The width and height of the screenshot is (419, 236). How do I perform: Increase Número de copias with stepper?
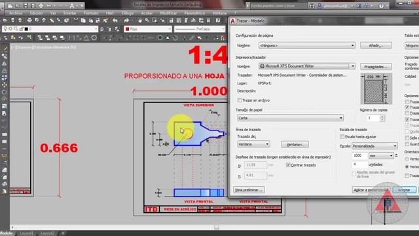382,117
